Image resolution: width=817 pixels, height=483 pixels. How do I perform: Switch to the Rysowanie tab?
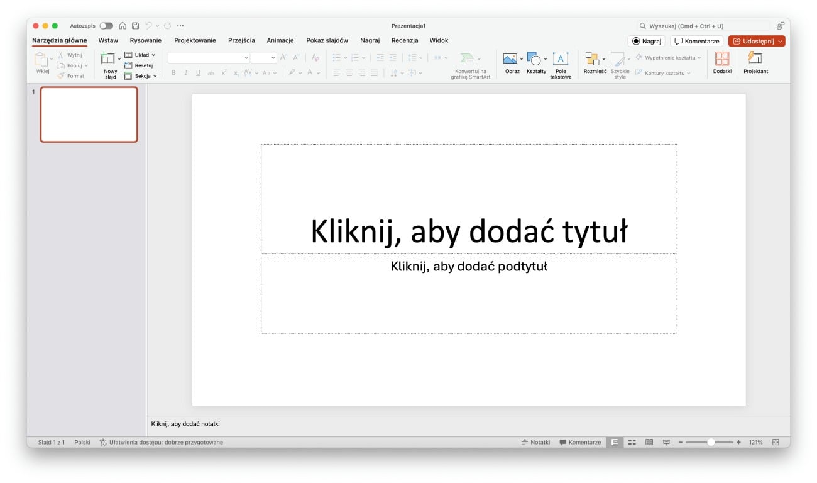tap(146, 40)
